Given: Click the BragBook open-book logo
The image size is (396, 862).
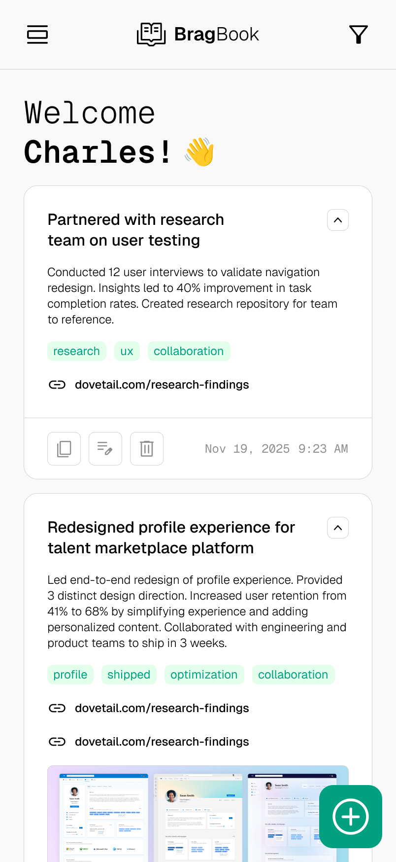Looking at the screenshot, I should coord(151,35).
